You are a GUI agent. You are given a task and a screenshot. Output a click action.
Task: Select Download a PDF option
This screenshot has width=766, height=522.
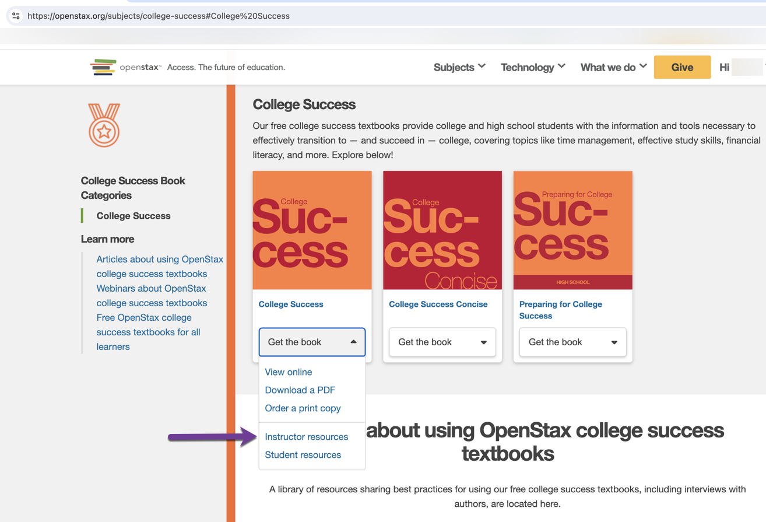click(300, 390)
